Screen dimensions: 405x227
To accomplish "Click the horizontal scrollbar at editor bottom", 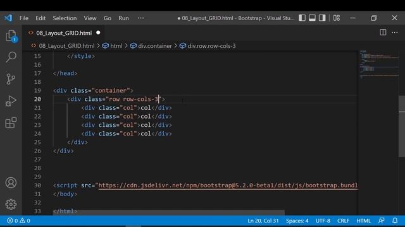I will pyautogui.click(x=169, y=212).
